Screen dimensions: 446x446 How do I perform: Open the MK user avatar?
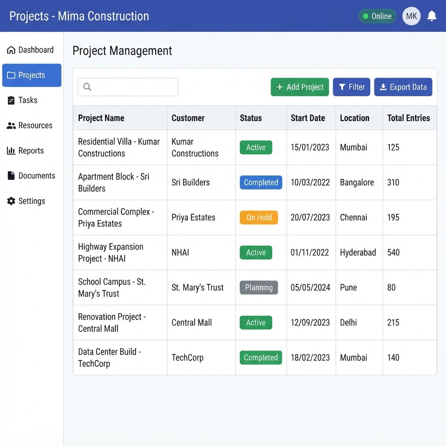[x=411, y=16]
